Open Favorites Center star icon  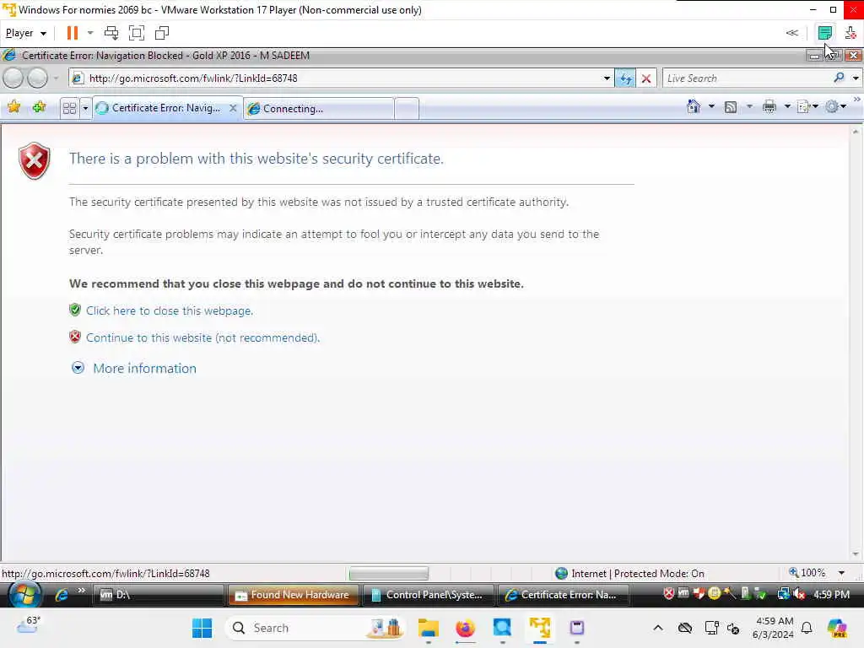tap(14, 107)
